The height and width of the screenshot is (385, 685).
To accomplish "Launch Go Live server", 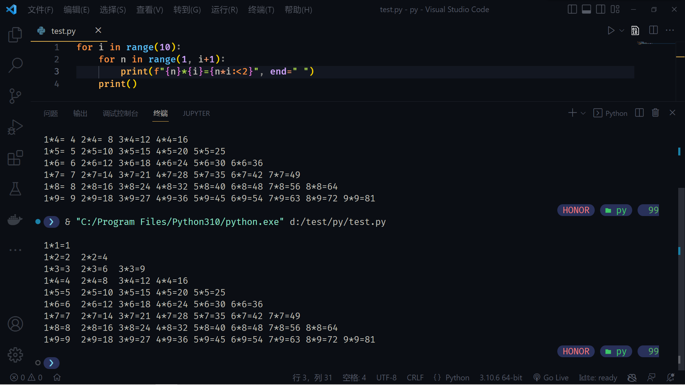I will [551, 378].
